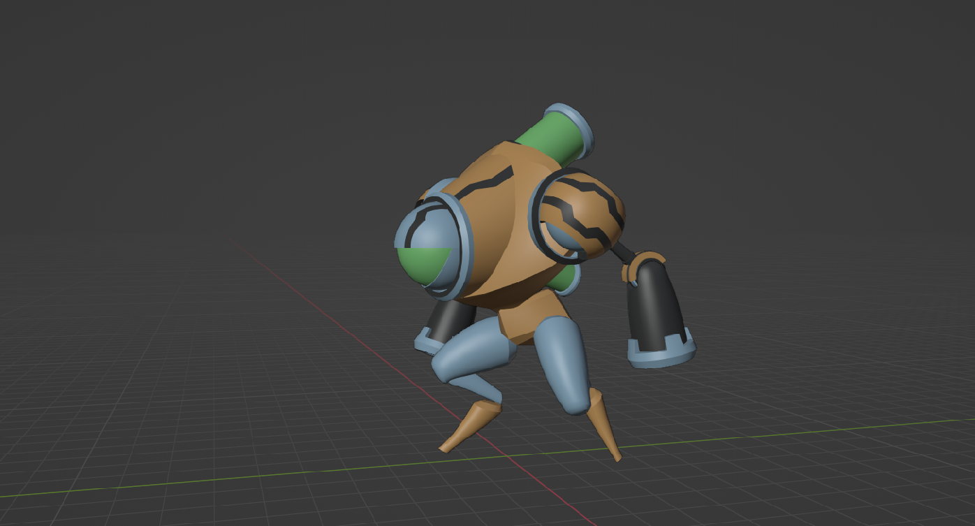Click the tan pointed foot of the right leg
The width and height of the screenshot is (975, 526).
(x=604, y=423)
